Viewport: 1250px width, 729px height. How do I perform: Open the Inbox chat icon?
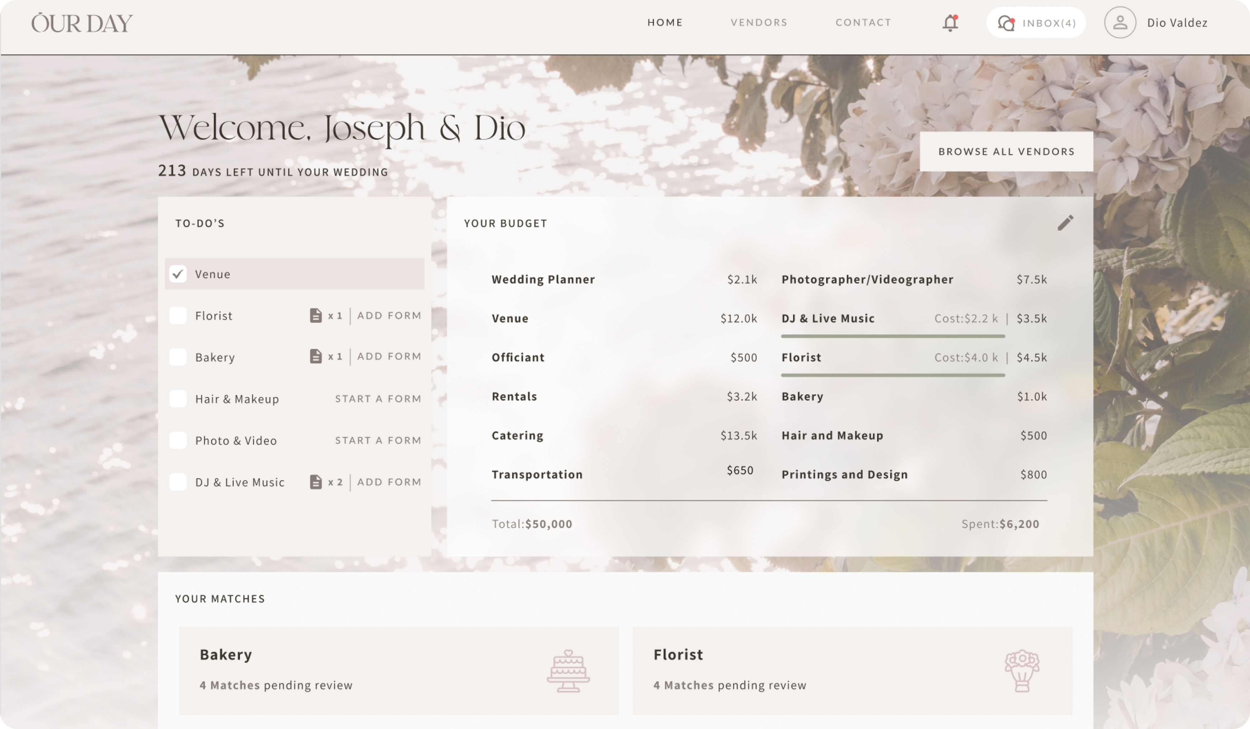coord(1006,23)
